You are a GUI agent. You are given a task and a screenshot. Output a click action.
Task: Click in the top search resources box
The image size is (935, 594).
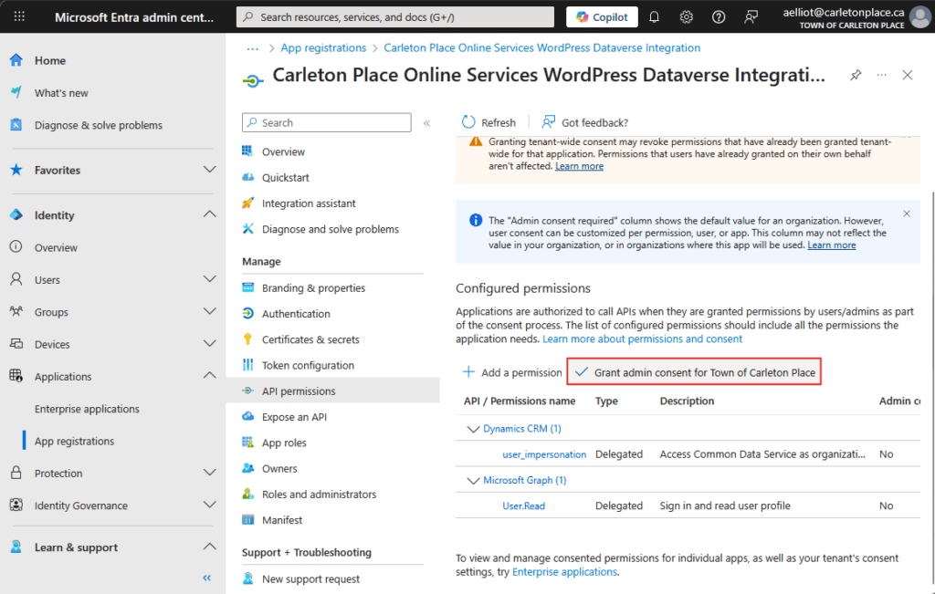point(394,17)
